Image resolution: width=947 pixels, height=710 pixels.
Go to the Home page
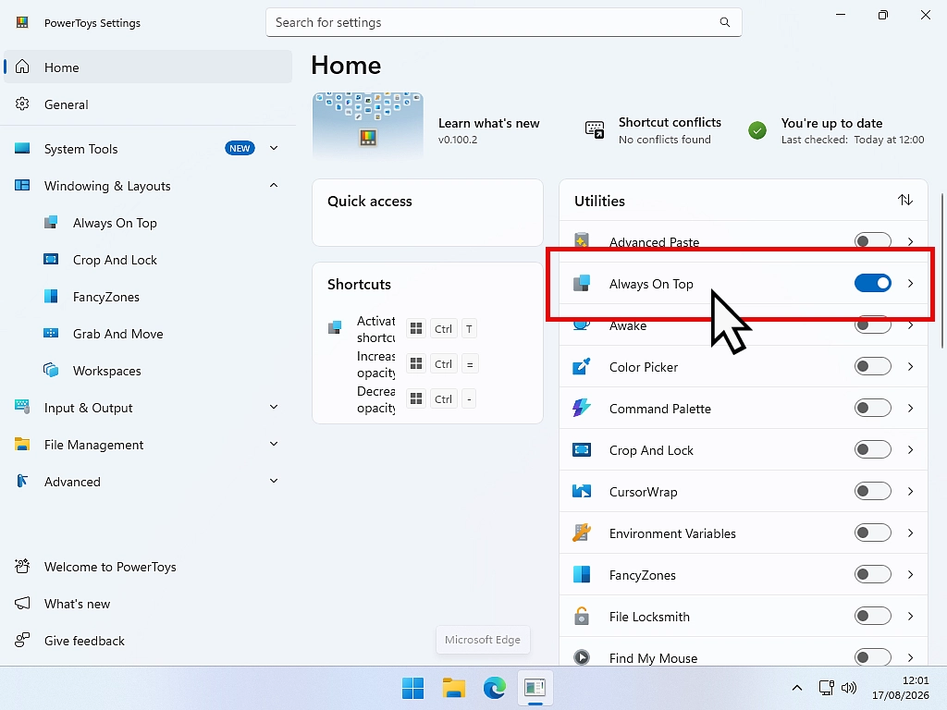(x=148, y=67)
